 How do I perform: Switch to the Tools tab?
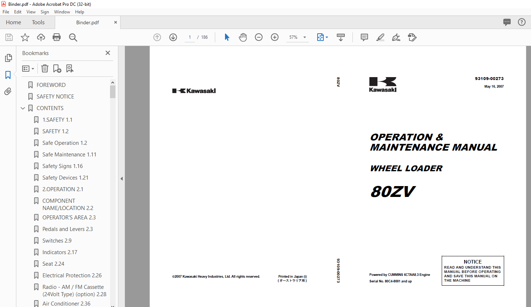pos(38,22)
